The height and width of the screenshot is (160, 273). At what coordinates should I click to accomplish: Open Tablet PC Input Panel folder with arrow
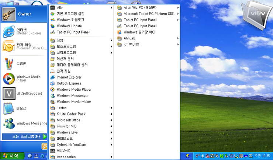[148, 20]
